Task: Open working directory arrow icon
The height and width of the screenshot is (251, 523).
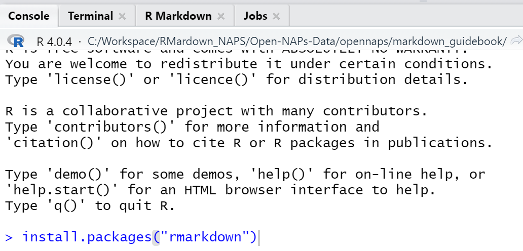Action: tap(516, 40)
